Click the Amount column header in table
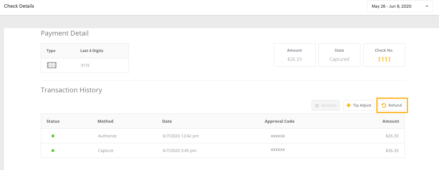 click(x=391, y=121)
